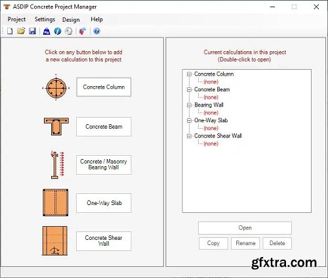328x278 pixels.
Task: Collapse the One-Way Slab tree node
Action: pyautogui.click(x=189, y=120)
